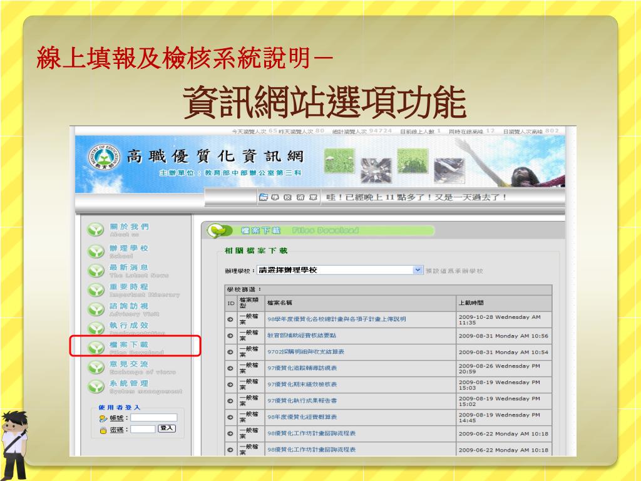
Task: Click the 今天瀏覽人次 65 counter
Action: [255, 132]
